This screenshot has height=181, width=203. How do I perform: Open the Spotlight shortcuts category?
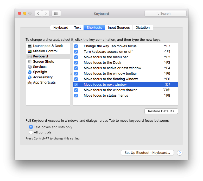tap(40, 72)
